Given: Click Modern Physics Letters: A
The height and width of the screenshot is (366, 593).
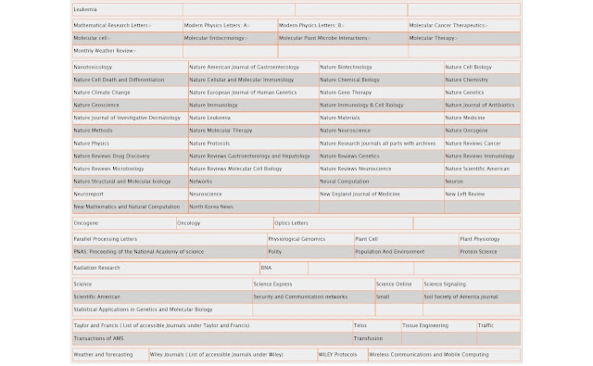Looking at the screenshot, I should [x=217, y=25].
